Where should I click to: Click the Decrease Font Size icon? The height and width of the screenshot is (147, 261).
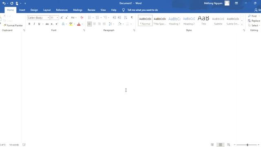pyautogui.click(x=66, y=18)
